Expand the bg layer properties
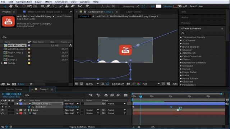 coord(18,113)
